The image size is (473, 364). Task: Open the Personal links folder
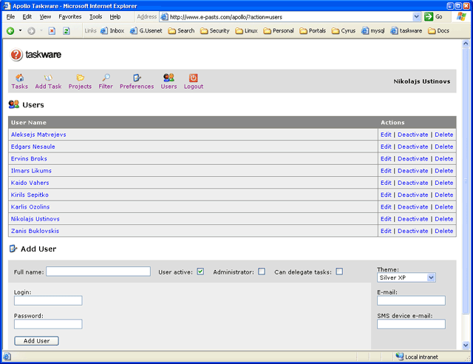coord(279,31)
